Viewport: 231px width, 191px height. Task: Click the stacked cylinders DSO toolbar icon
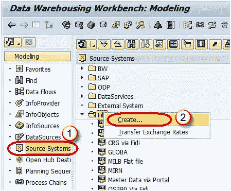coord(79,25)
